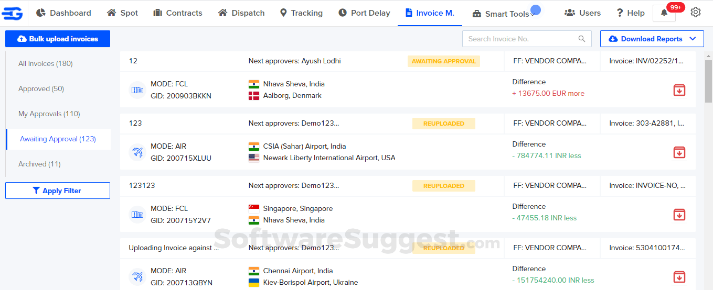Click the Bulk upload invoices button
This screenshot has height=290, width=713.
58,39
